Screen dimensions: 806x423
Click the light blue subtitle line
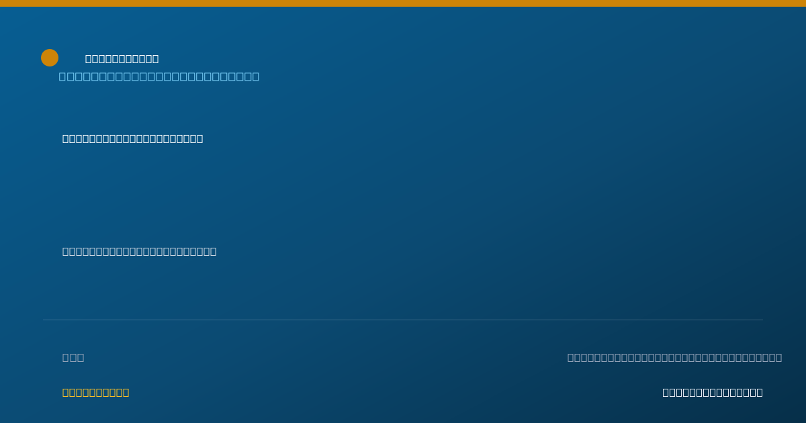(x=159, y=77)
